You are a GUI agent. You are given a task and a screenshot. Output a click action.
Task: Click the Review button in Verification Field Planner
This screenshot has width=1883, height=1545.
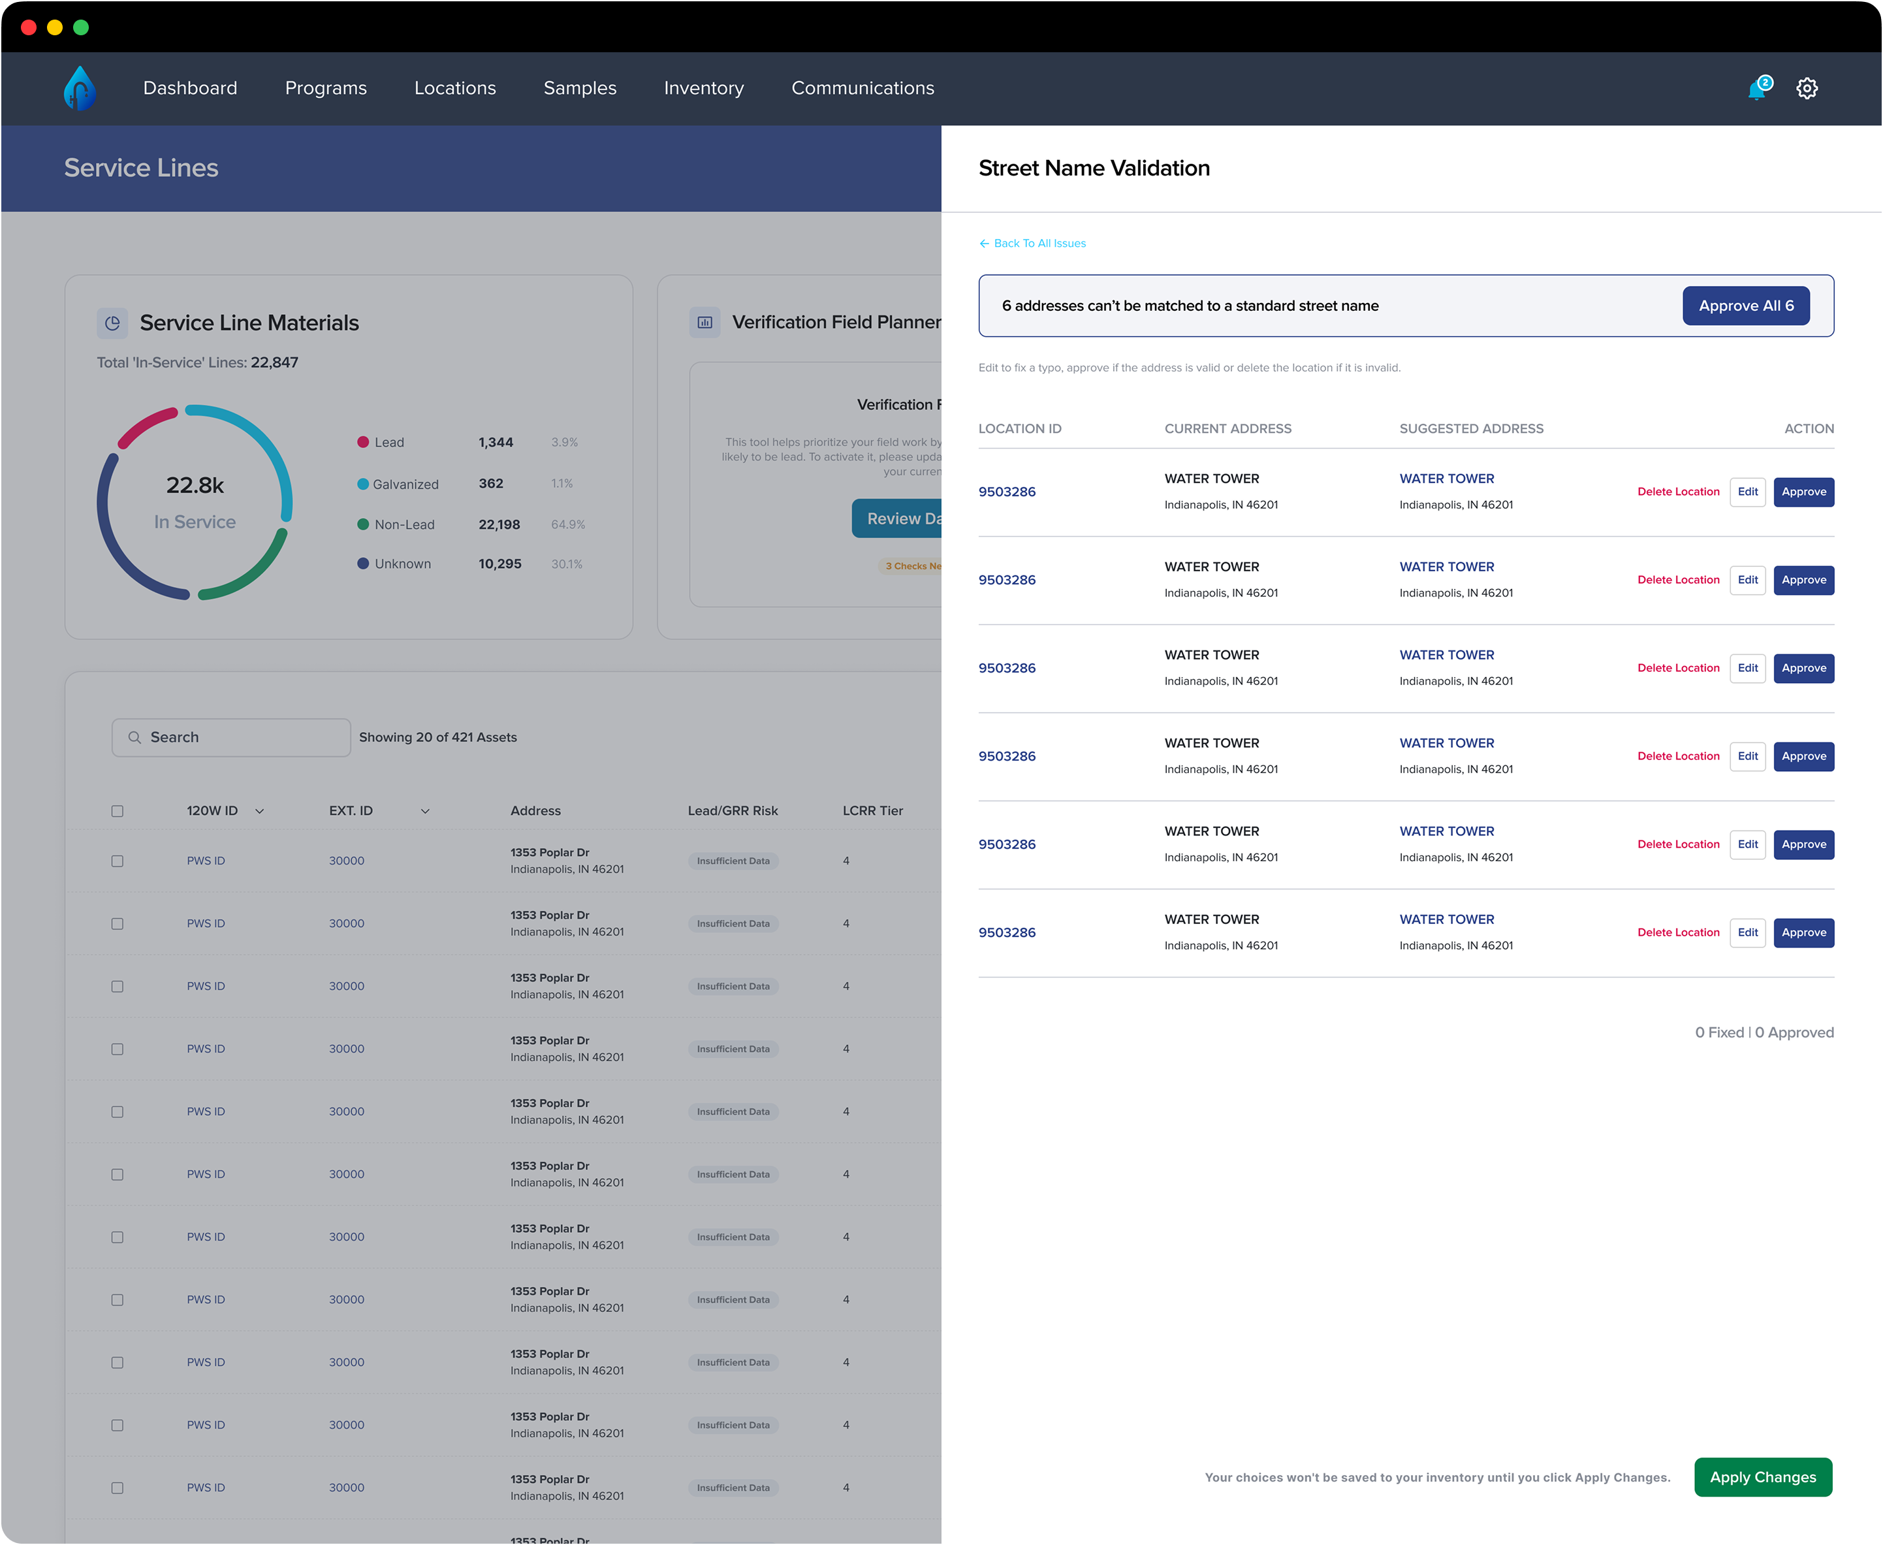[x=897, y=518]
